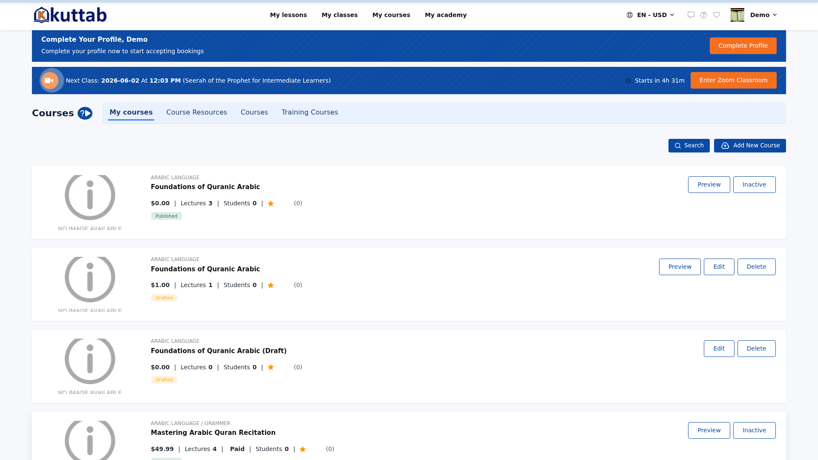Screen dimensions: 818x460
Task: Open the favorites heart icon
Action: coord(717,15)
